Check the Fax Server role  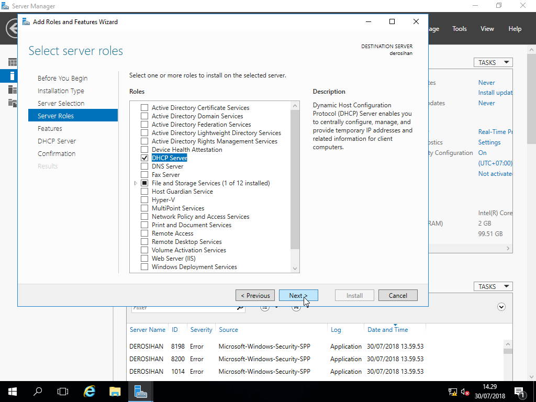[144, 175]
